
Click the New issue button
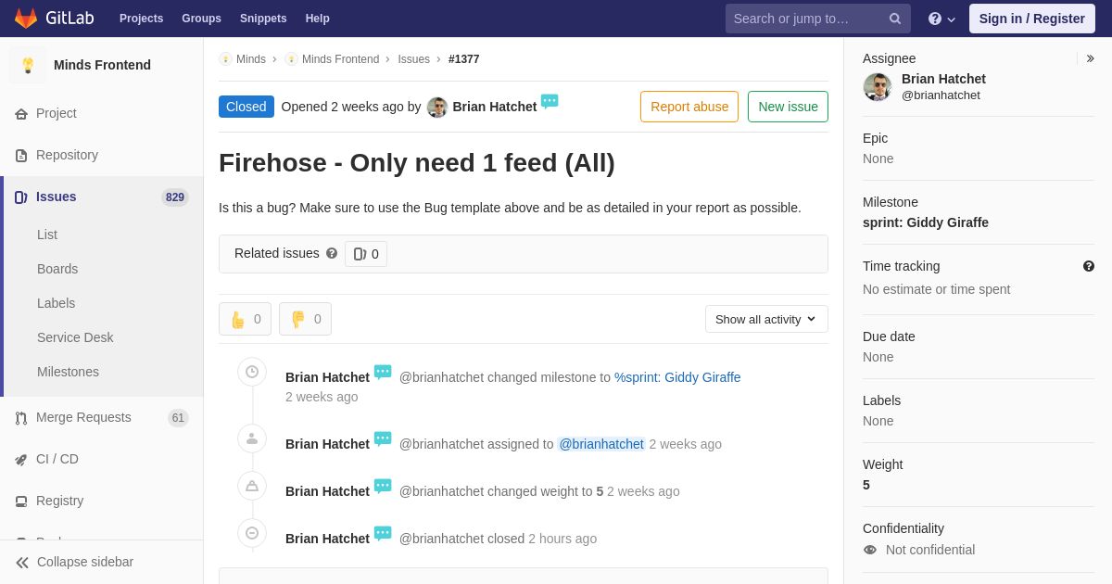pyautogui.click(x=788, y=107)
